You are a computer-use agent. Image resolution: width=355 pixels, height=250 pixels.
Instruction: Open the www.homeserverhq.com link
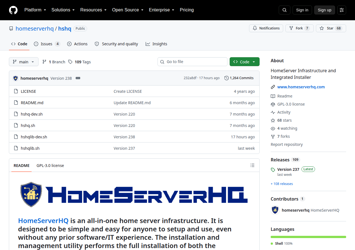point(301,87)
